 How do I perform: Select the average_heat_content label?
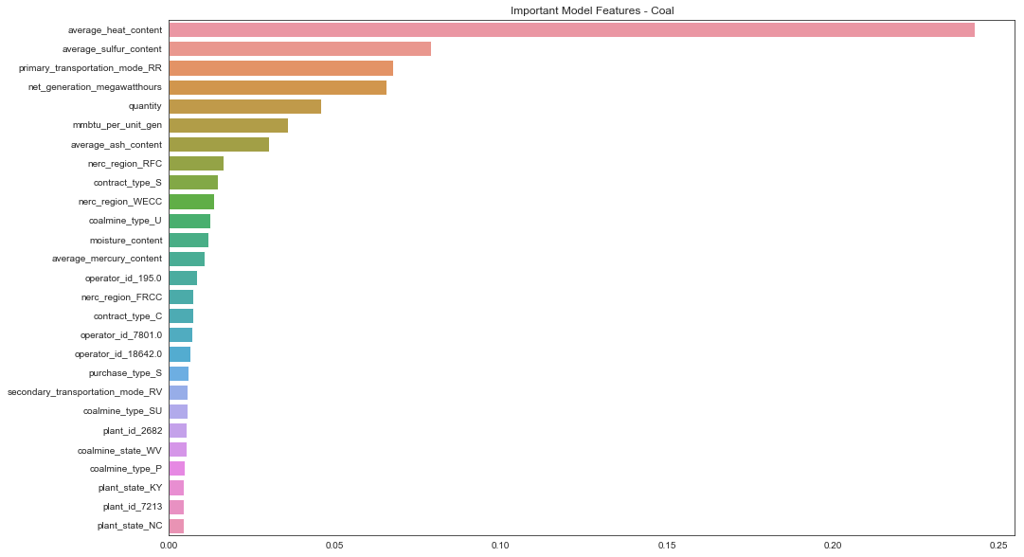[x=115, y=30]
